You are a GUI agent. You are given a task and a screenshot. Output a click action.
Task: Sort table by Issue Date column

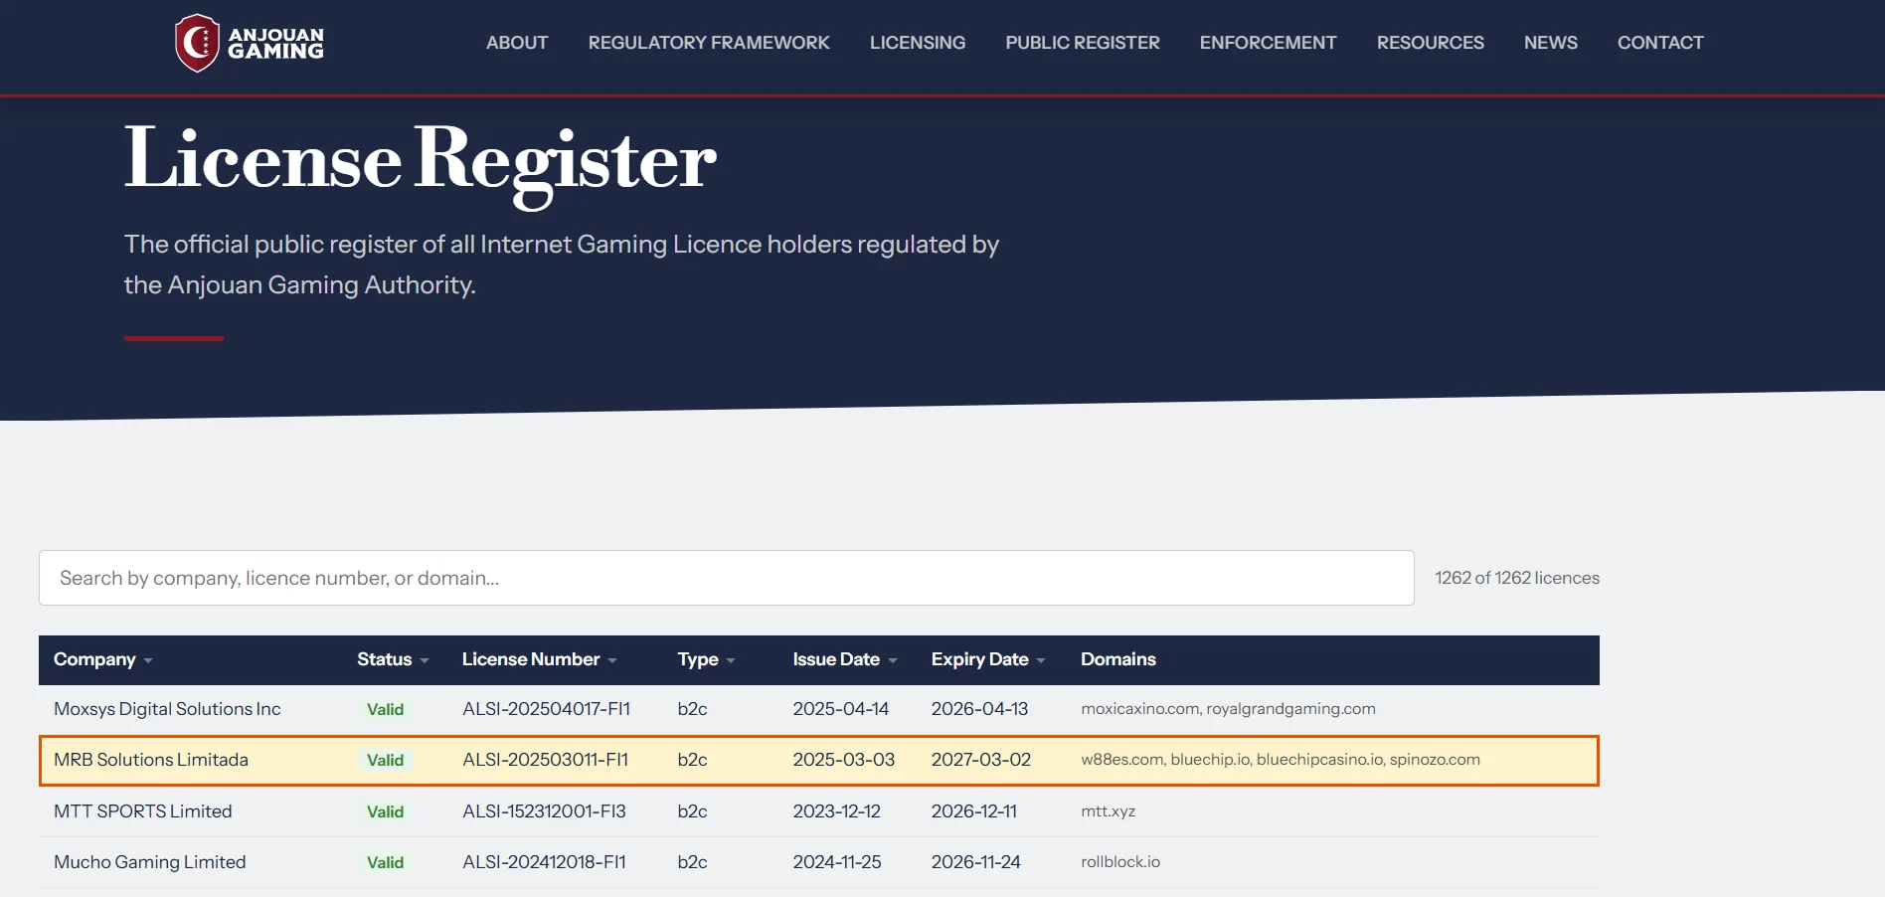(845, 659)
